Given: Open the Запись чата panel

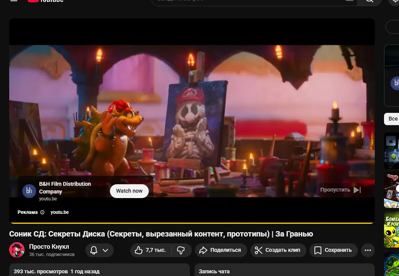Looking at the screenshot, I should click(285, 270).
